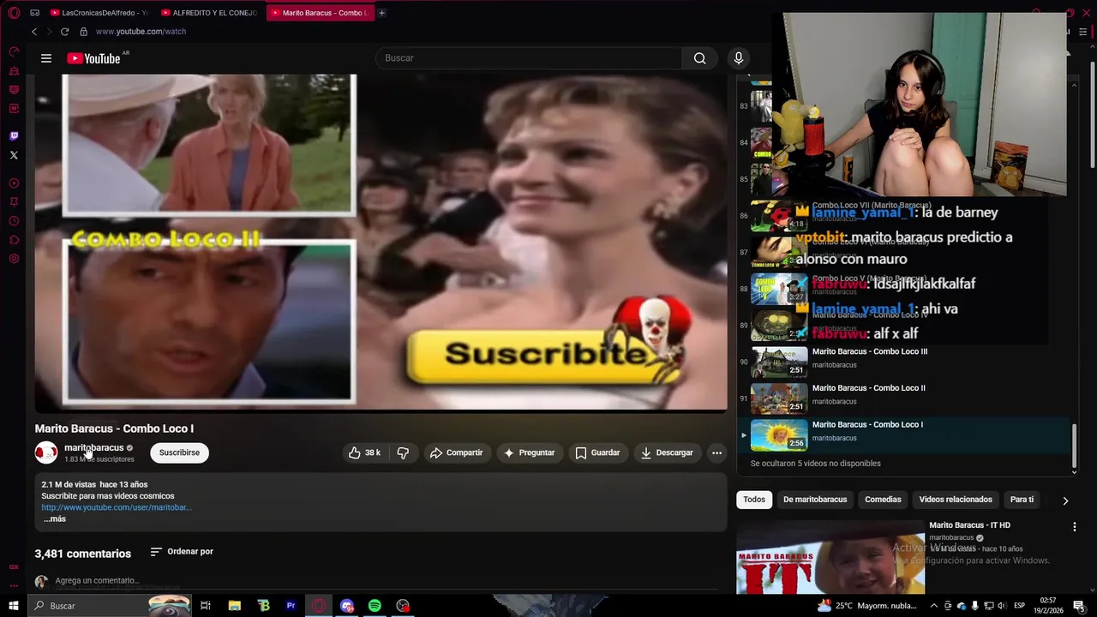Screen dimensions: 1097x617
Task: Click the search magnifier button
Action: pyautogui.click(x=700, y=58)
